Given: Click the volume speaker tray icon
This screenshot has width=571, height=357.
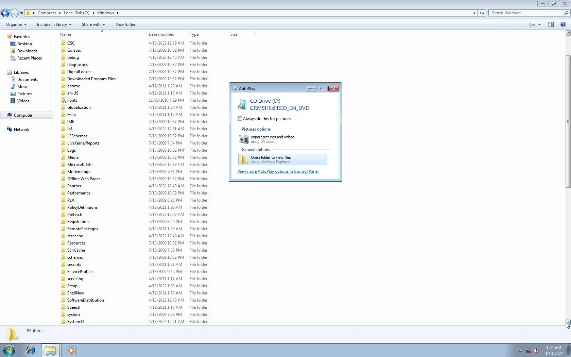Looking at the screenshot, I should [x=537, y=351].
